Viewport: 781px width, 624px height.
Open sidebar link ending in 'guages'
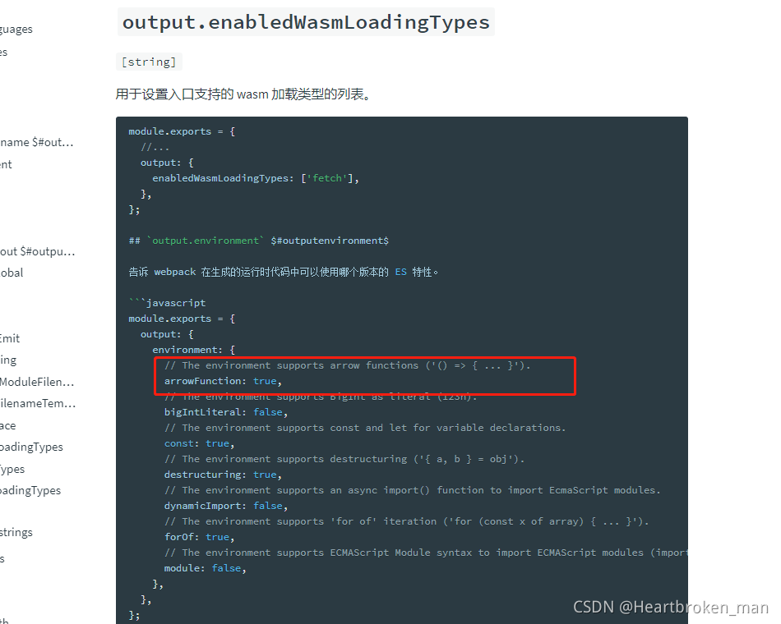16,30
